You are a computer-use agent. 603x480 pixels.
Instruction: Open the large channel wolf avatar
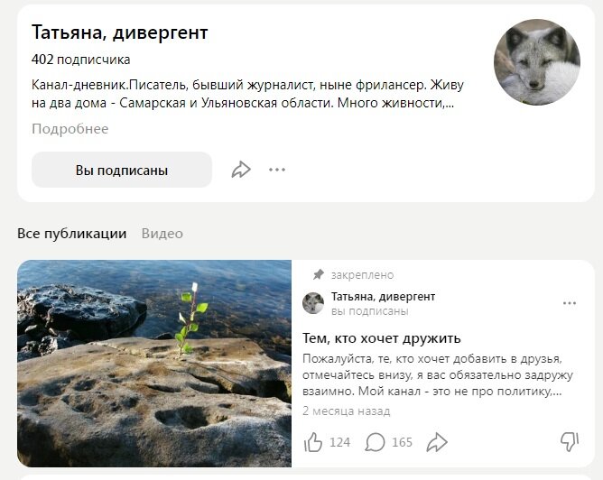(x=537, y=62)
